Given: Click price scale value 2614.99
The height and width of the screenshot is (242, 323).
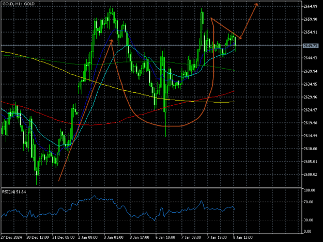Looking at the screenshot, I should point(311,136).
